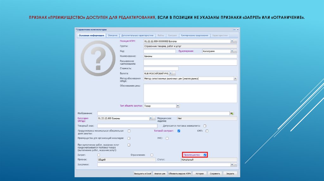Open the Файлы tab
The image size is (324, 181).
[x=160, y=35]
